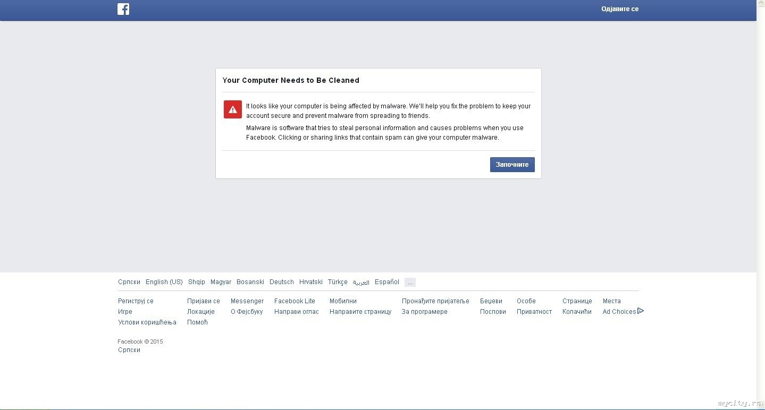Click the "Facebook © 2015" copyright text
The height and width of the screenshot is (410, 765).
coord(140,341)
